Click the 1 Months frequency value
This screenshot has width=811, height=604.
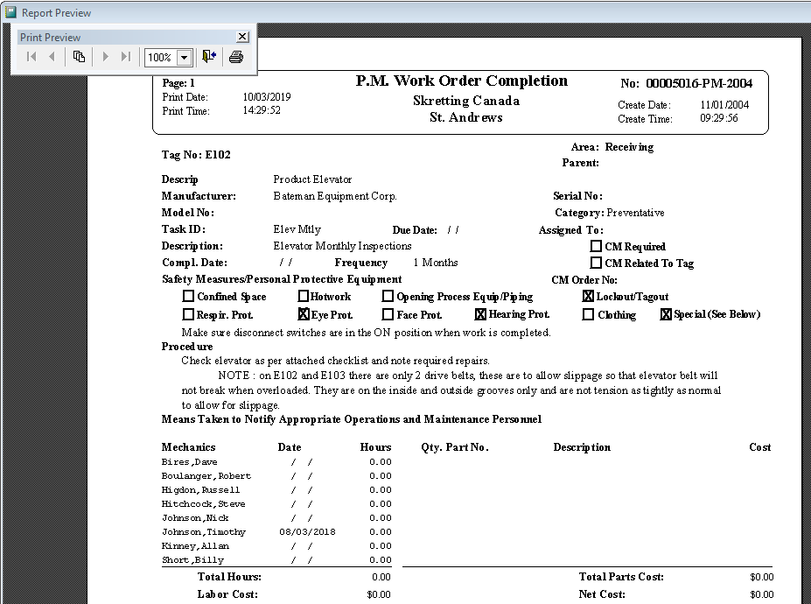[x=436, y=263]
